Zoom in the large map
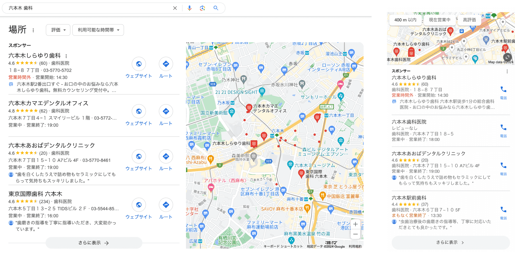Screen dimensions: 515x257 click(x=355, y=224)
